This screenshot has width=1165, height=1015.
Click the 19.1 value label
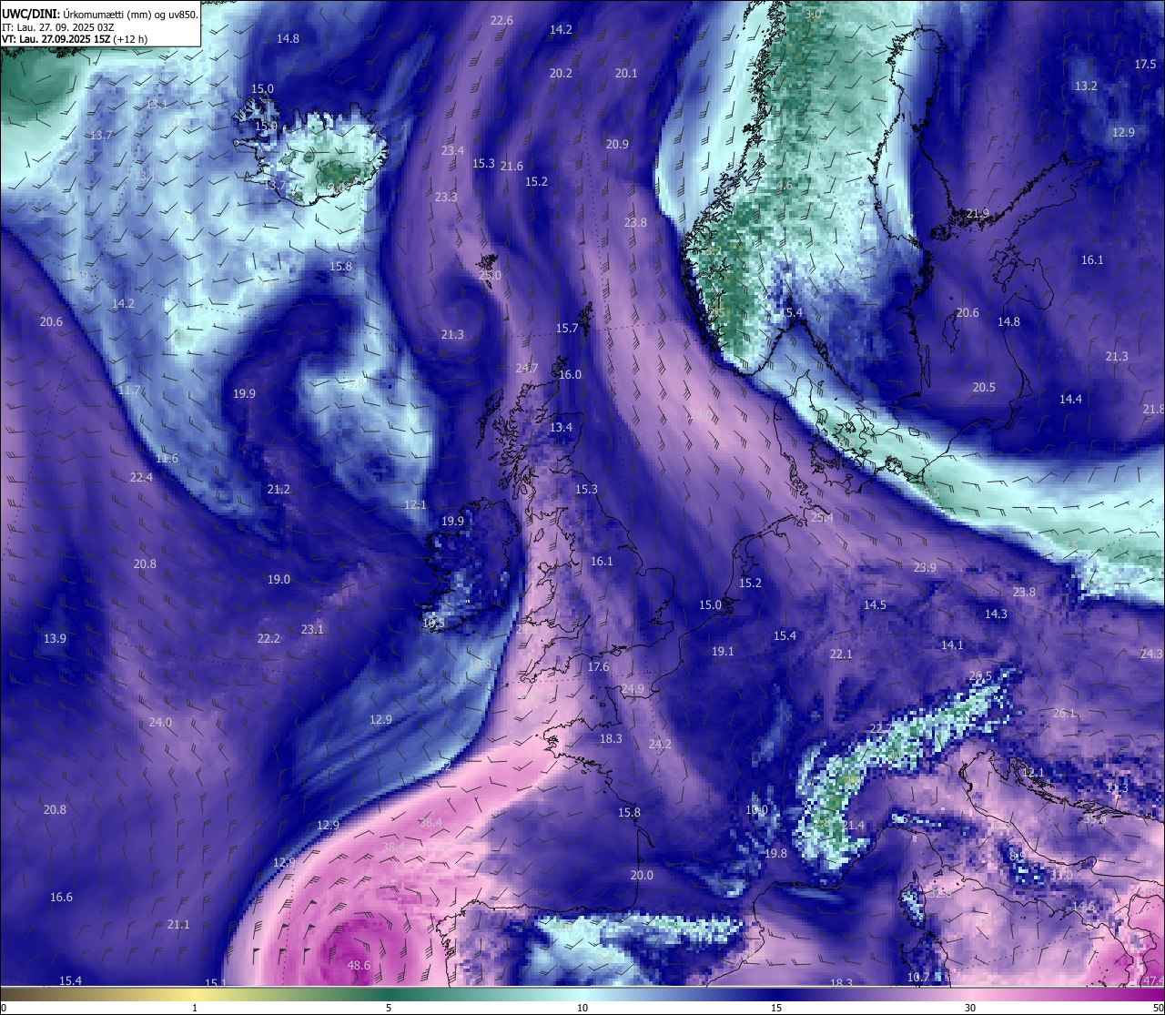point(723,651)
